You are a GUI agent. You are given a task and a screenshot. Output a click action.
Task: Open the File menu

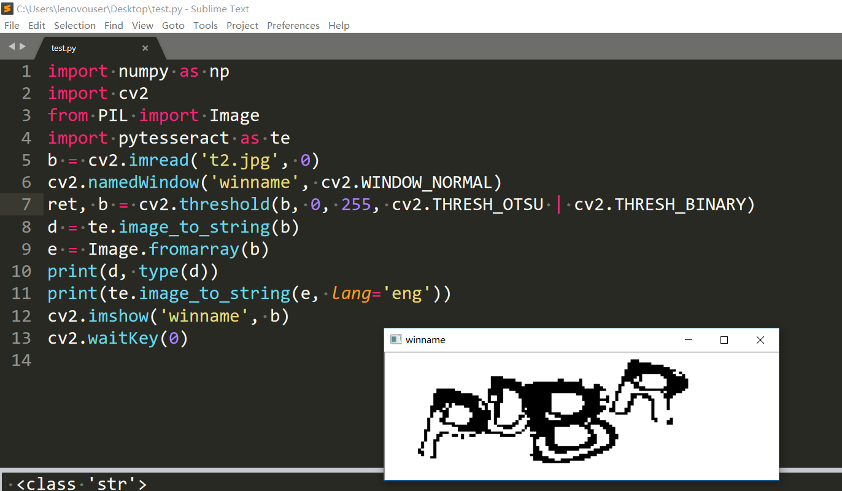coord(12,25)
